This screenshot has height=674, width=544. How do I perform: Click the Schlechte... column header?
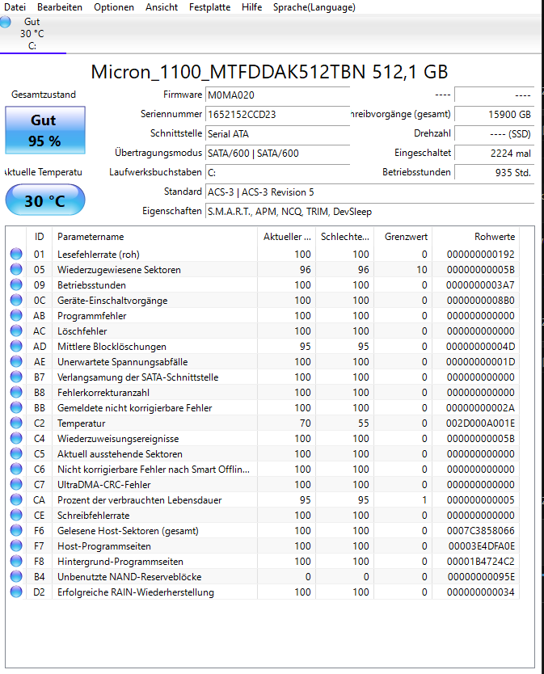(345, 237)
